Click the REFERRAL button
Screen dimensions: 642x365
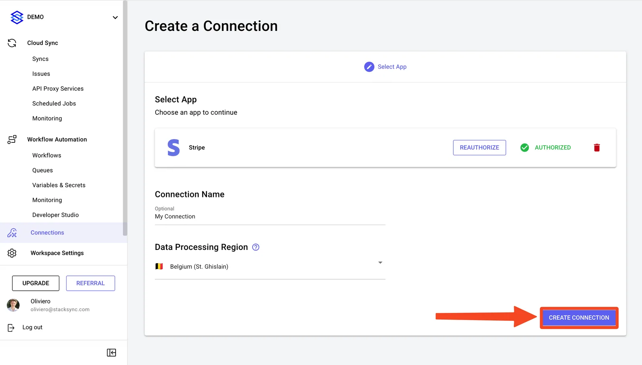(91, 283)
